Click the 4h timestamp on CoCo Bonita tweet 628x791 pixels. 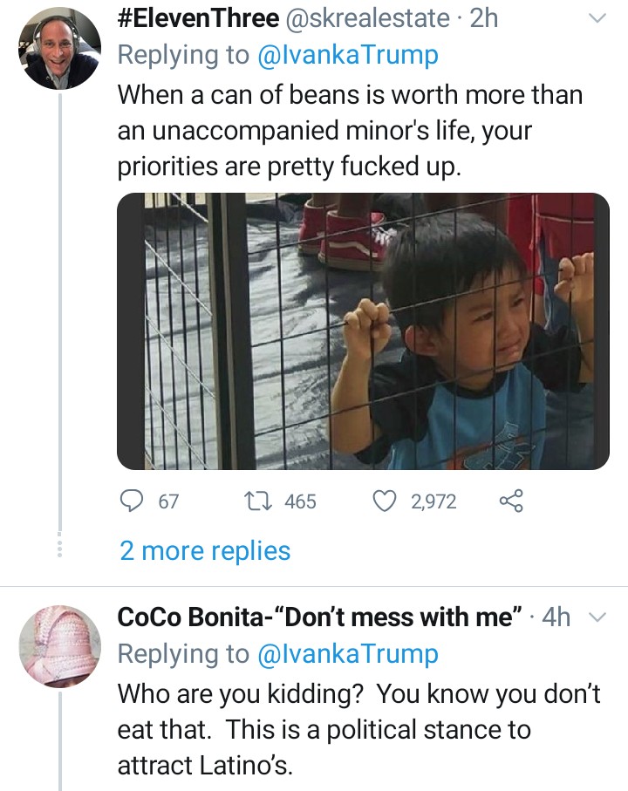coord(556,617)
